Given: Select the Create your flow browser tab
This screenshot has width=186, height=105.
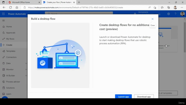Looking at the screenshot, I should click(x=59, y=2).
